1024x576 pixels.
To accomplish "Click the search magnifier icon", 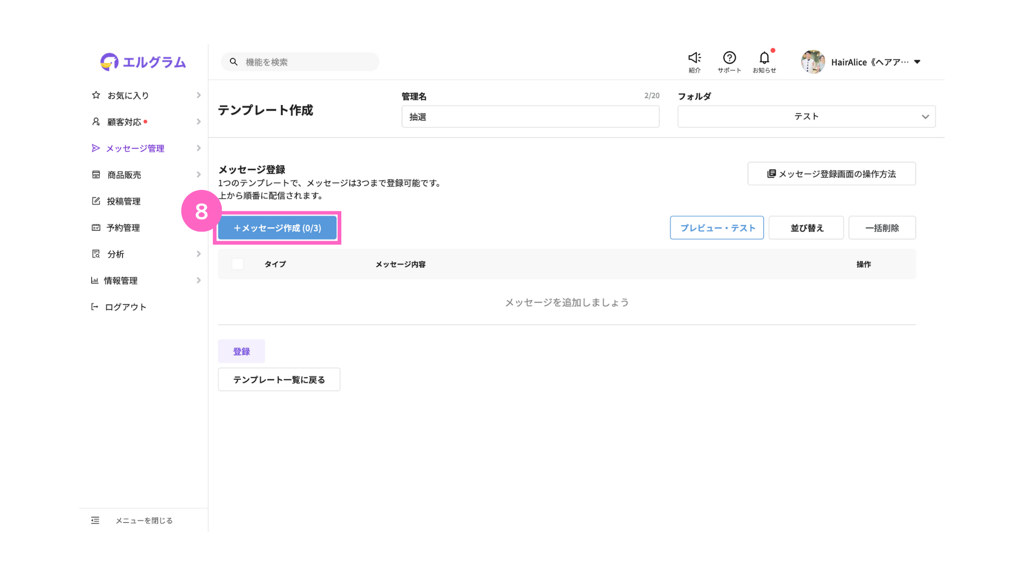I will (234, 62).
